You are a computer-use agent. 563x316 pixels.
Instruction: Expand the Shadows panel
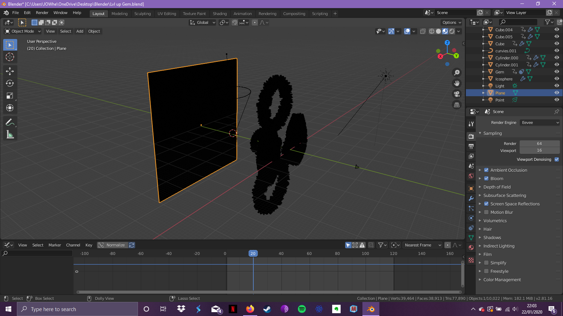[492, 237]
